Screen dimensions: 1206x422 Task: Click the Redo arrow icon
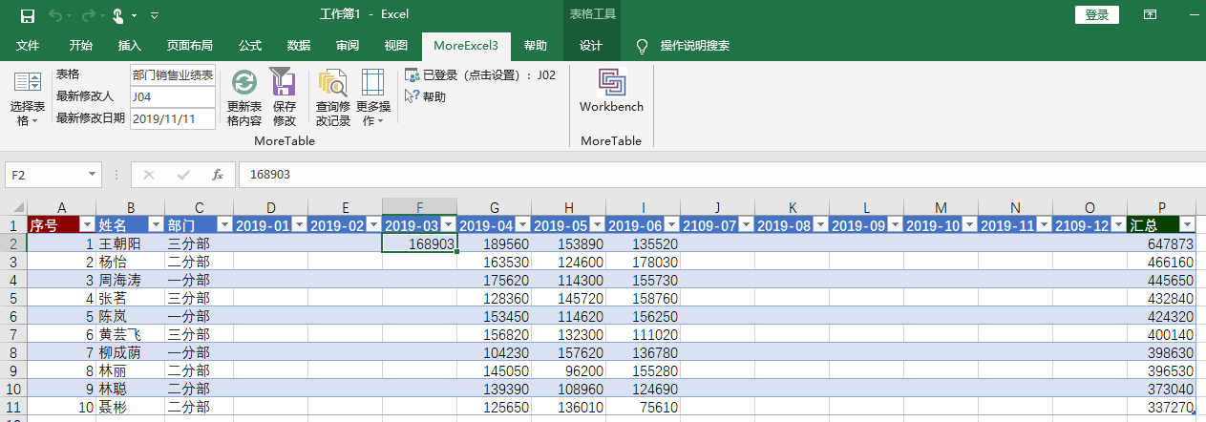pyautogui.click(x=89, y=15)
